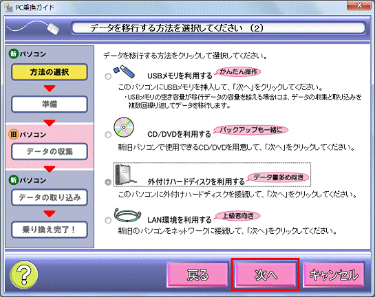Screen dimensions: 375x297
Task: Open help with the question mark icon
Action: point(24,275)
